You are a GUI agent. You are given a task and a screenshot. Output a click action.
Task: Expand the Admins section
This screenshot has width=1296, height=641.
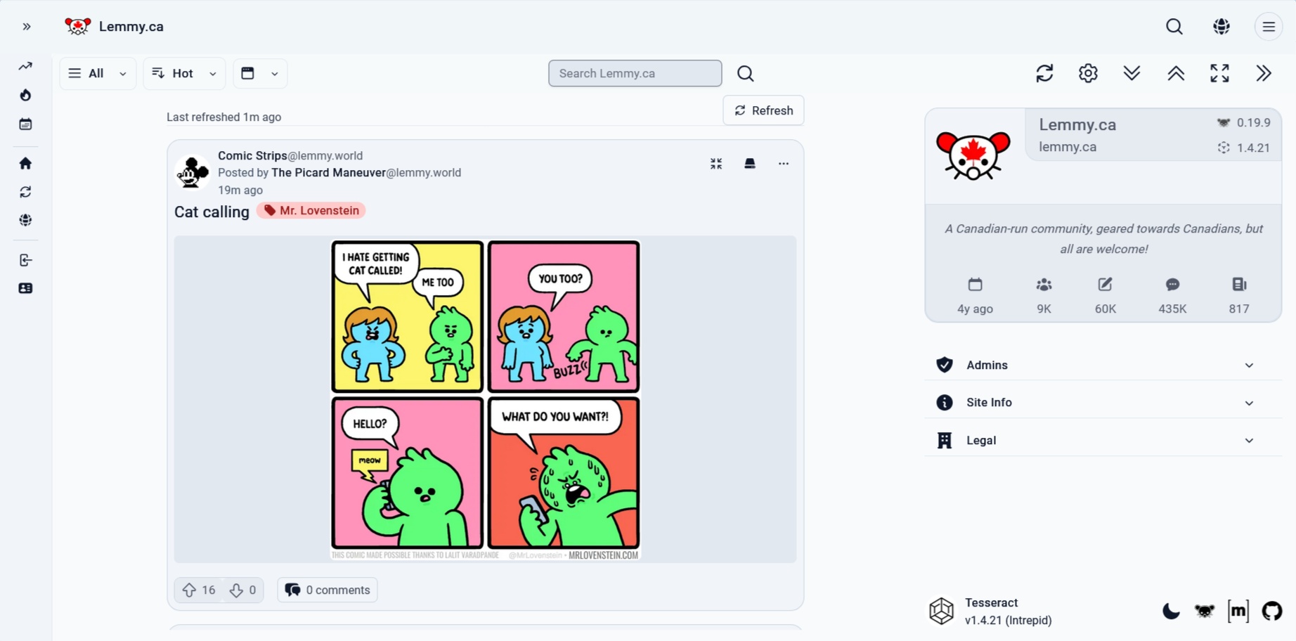click(1103, 365)
